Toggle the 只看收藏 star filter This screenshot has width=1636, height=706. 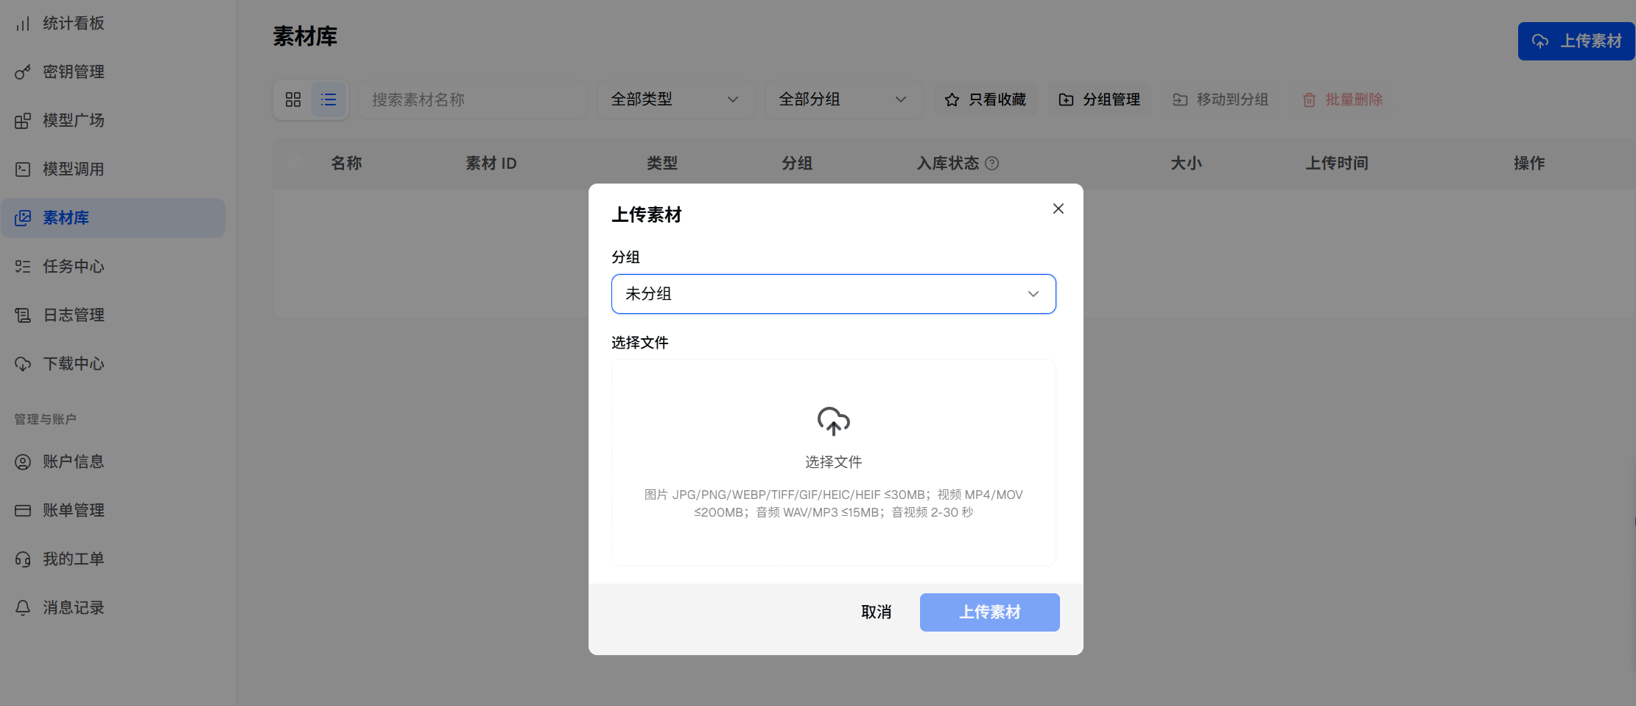986,99
